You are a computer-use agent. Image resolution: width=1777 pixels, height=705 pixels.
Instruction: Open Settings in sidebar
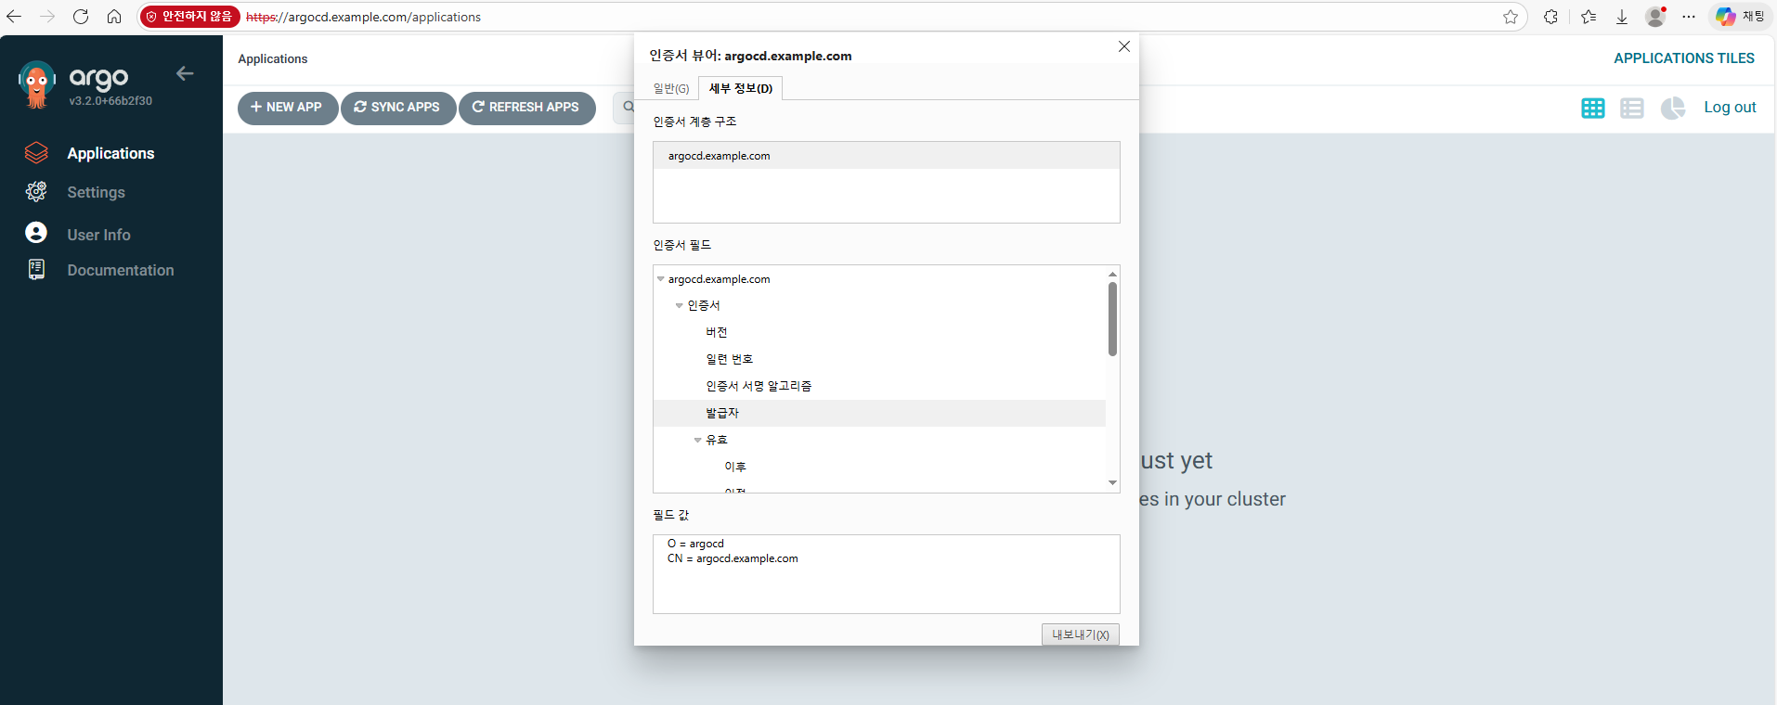tap(96, 192)
